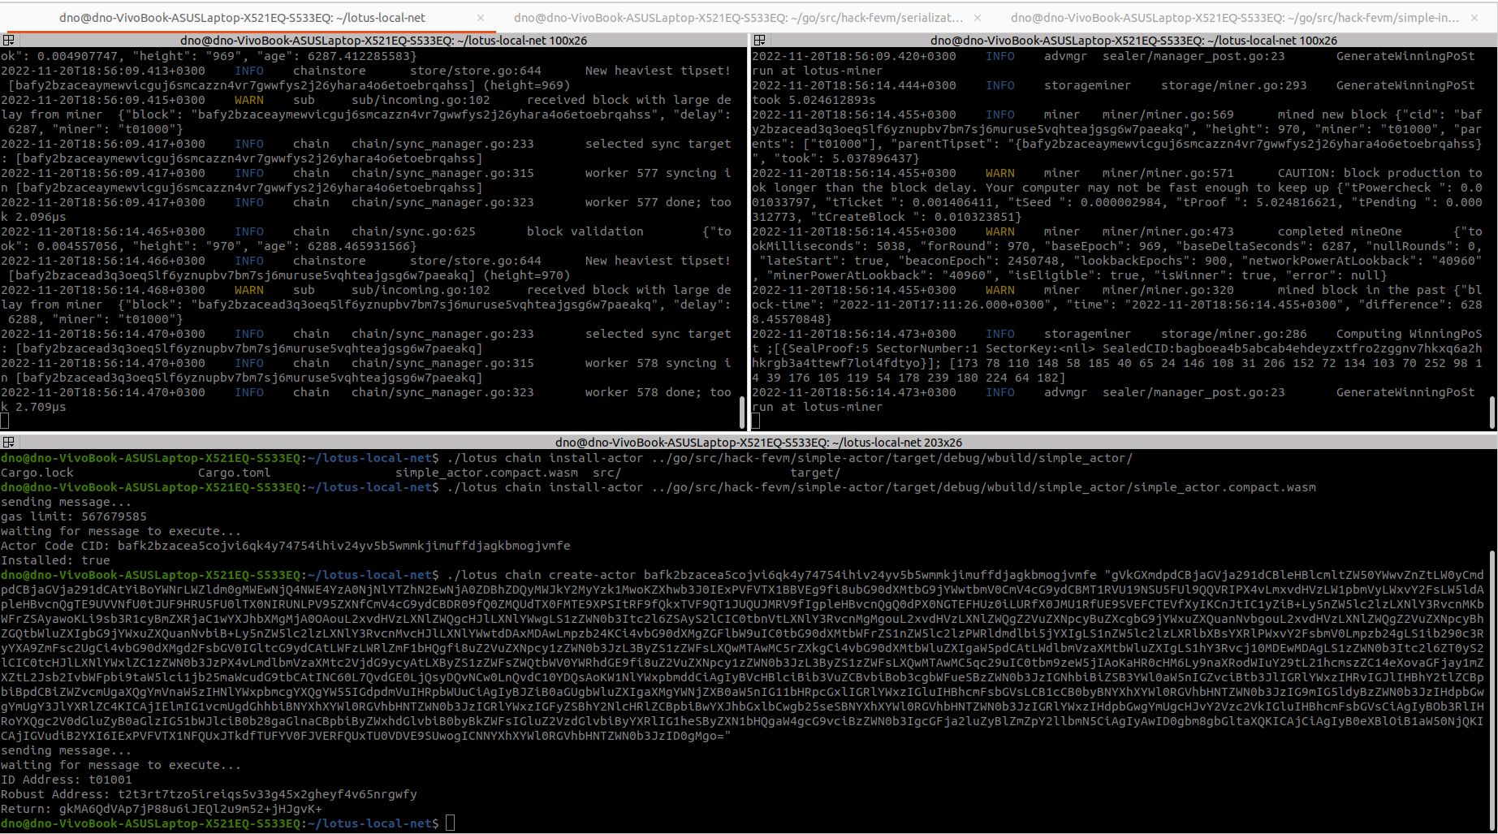1498x834 pixels.
Task: Open grouping icon of top-right terminal pane
Action: pos(759,40)
